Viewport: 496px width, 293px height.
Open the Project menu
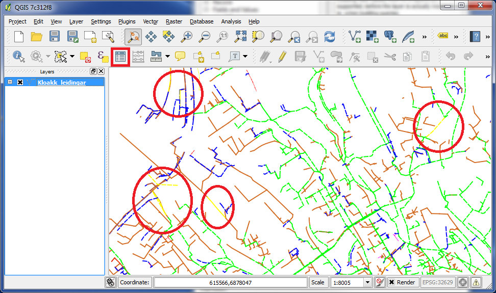click(17, 21)
